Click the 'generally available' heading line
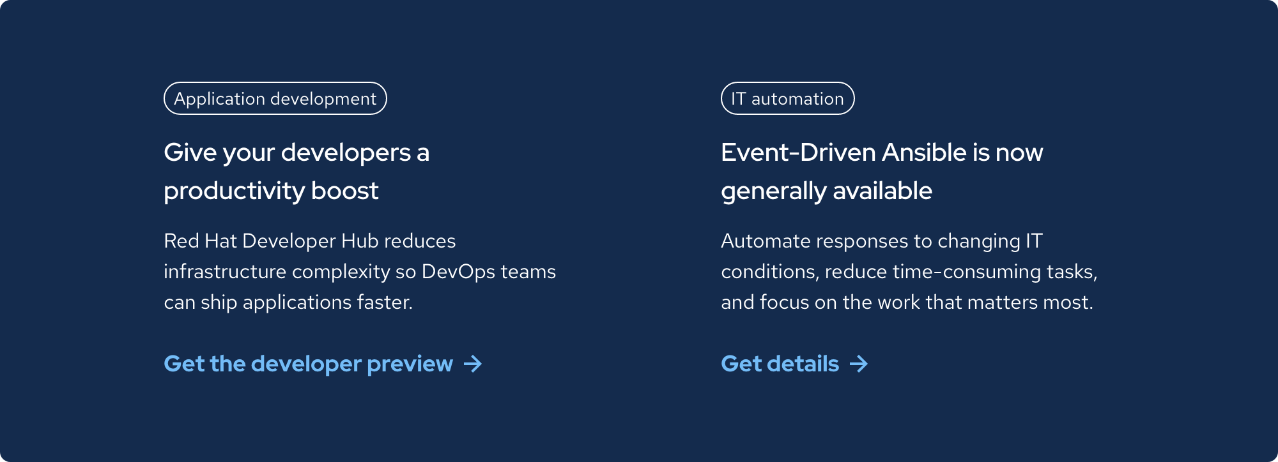Screen dimensions: 1278x462 (826, 191)
